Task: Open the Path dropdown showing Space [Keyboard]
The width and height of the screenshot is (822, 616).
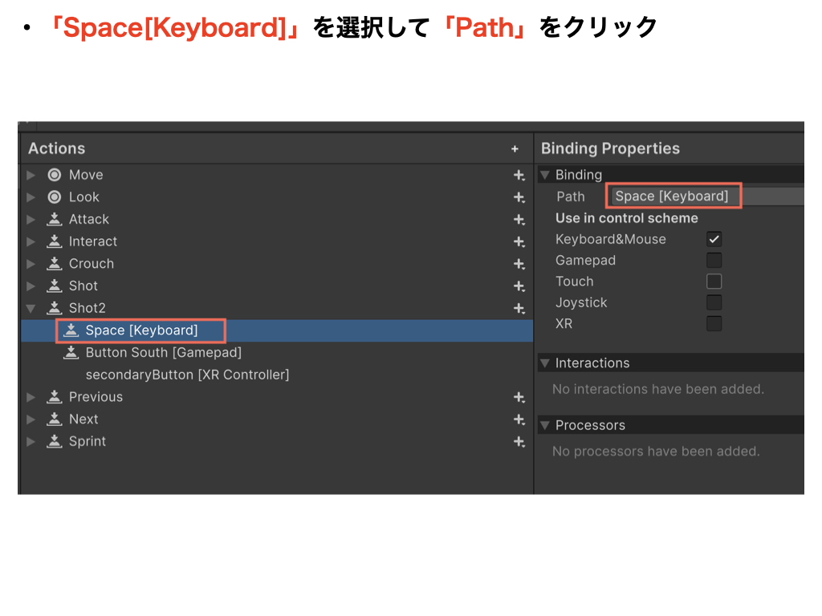Action: click(706, 197)
